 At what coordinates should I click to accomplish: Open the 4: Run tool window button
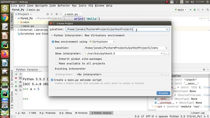[20, 113]
